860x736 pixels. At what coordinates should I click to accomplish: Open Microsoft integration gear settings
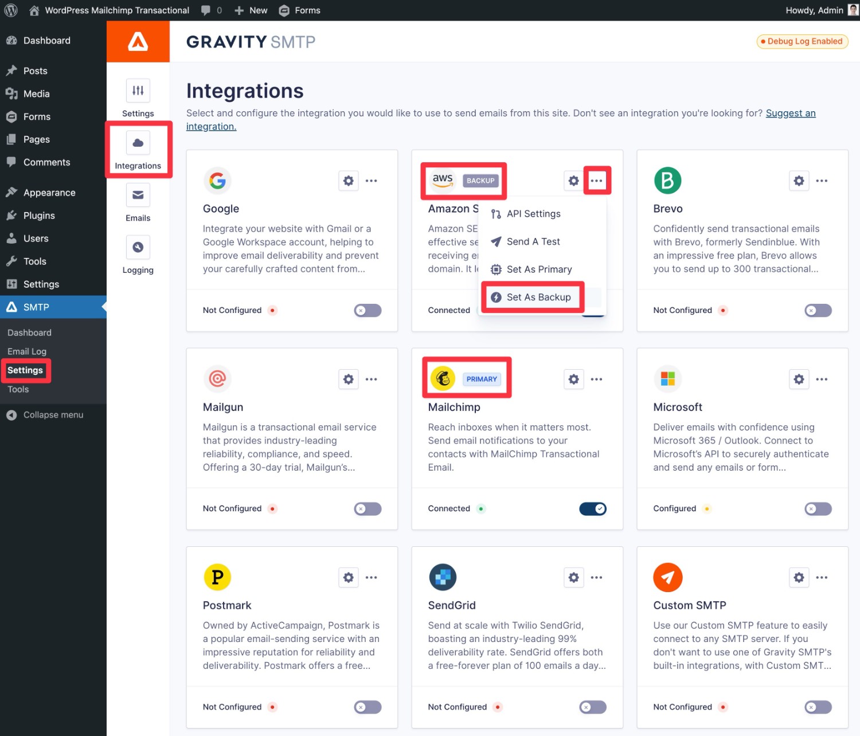click(x=799, y=379)
